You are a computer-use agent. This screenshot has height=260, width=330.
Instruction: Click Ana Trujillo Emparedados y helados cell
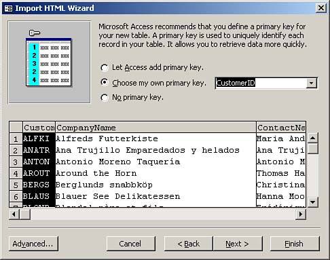[x=155, y=150]
